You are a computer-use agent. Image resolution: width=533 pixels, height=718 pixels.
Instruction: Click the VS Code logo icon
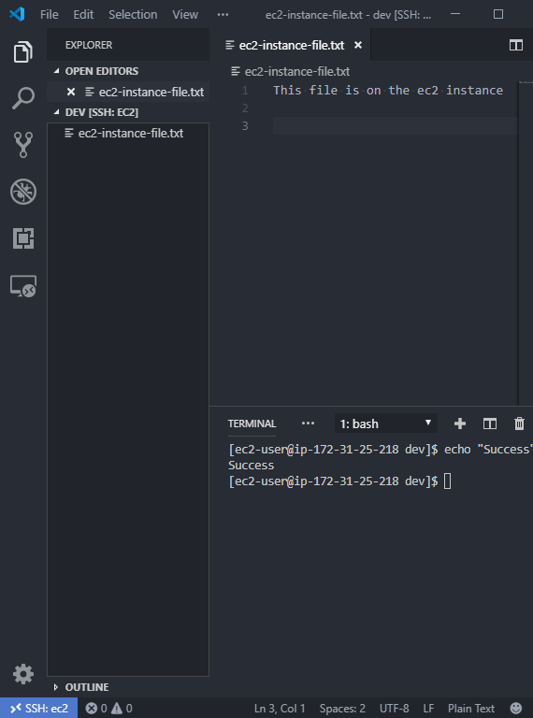tap(17, 14)
